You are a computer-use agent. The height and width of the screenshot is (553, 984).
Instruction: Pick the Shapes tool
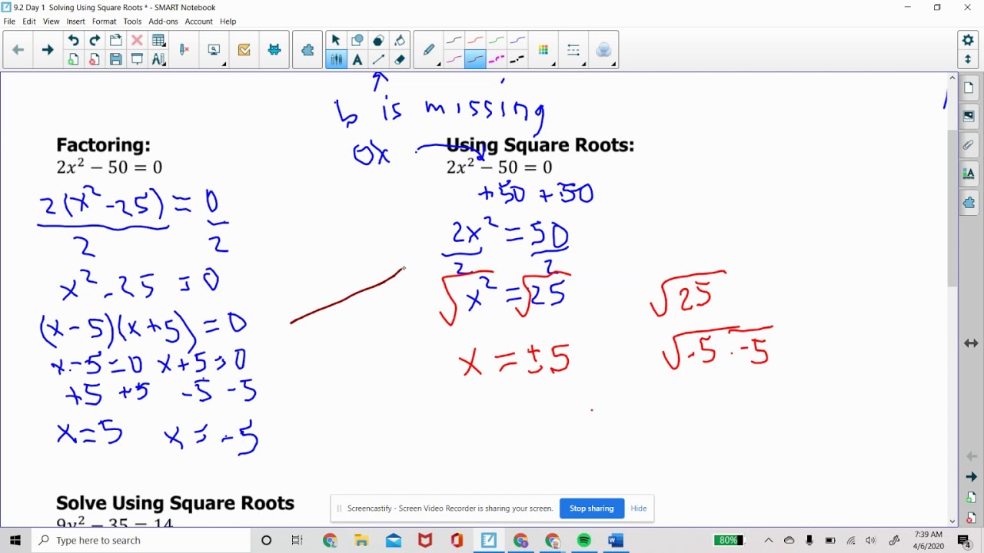pos(357,41)
